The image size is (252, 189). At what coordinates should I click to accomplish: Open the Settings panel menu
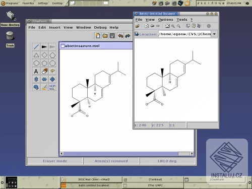[x=43, y=3]
